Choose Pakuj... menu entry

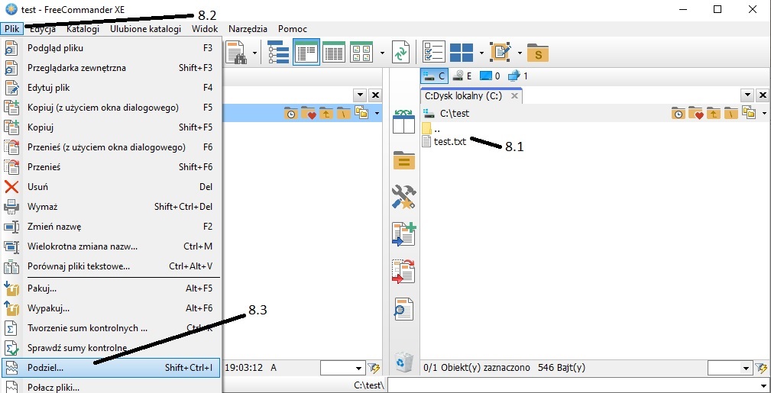(x=111, y=288)
